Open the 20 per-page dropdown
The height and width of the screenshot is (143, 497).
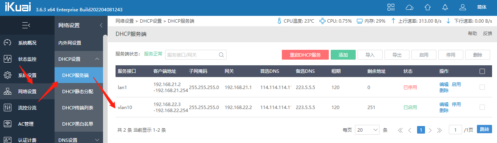367,130
